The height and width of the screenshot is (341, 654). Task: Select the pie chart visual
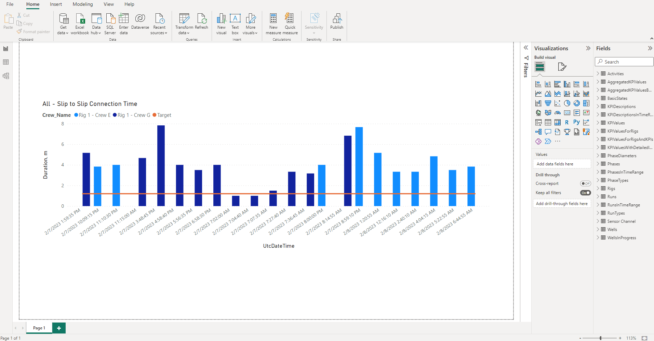click(567, 103)
